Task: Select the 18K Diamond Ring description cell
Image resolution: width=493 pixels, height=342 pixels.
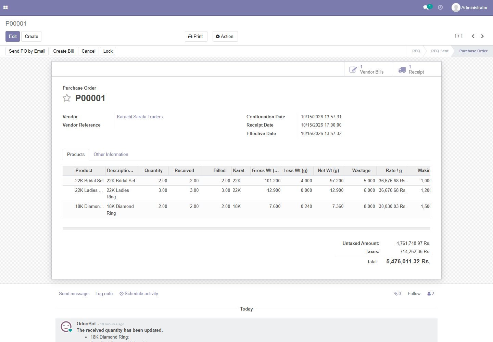Action: [x=121, y=210]
